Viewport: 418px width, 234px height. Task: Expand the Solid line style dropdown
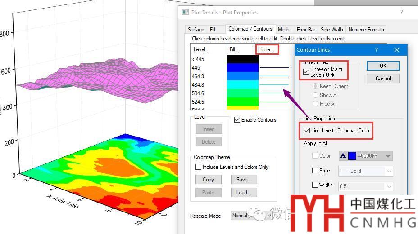(388, 171)
